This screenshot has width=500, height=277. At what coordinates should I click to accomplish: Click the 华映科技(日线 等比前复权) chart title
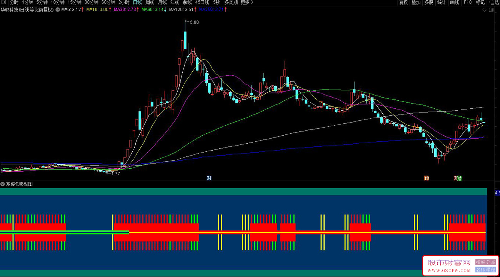tap(27, 10)
